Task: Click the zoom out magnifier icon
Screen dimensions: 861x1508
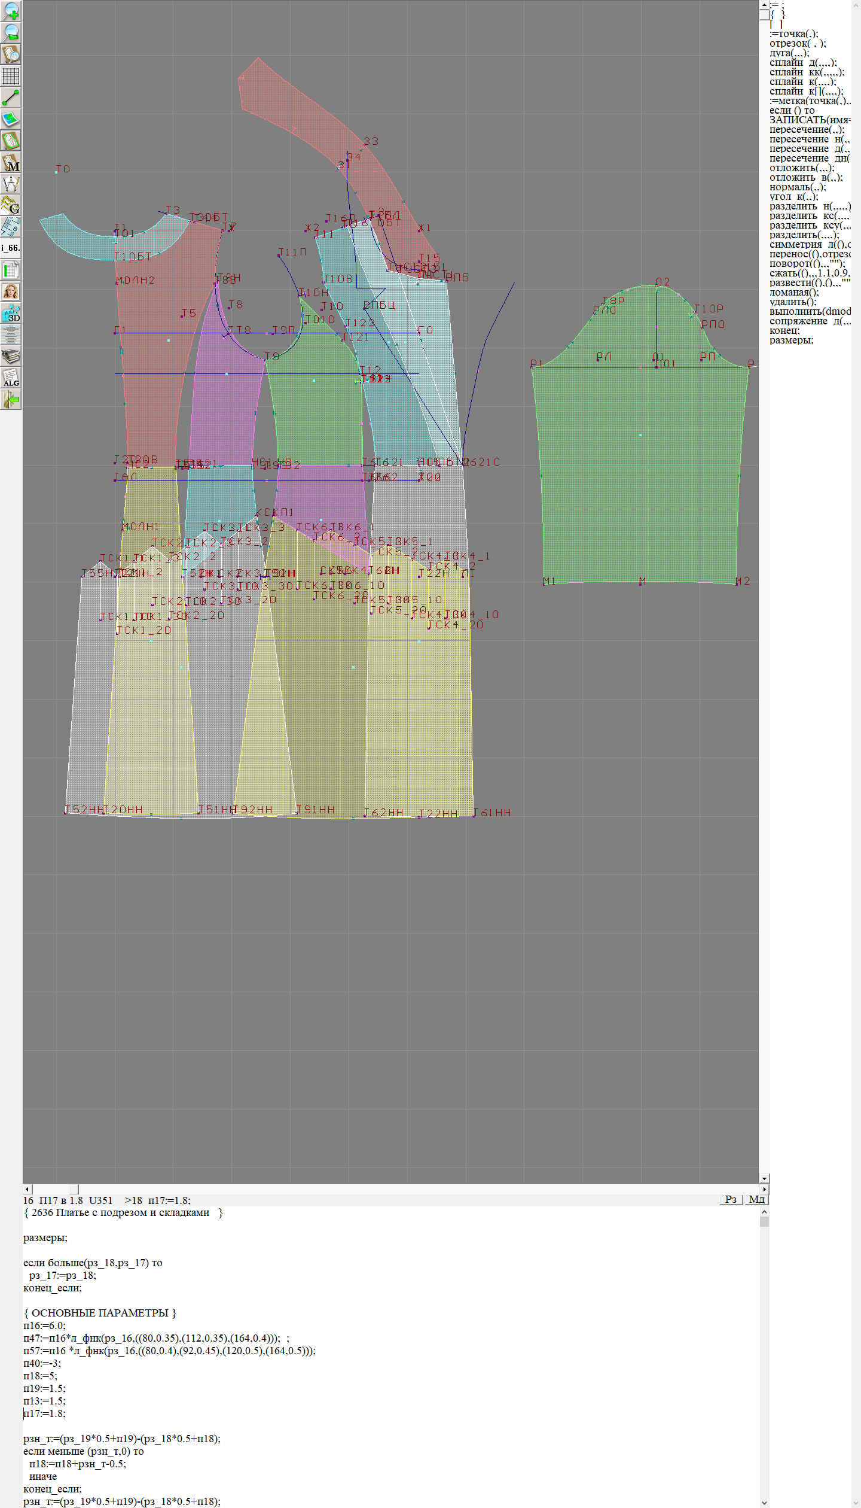Action: [x=11, y=32]
